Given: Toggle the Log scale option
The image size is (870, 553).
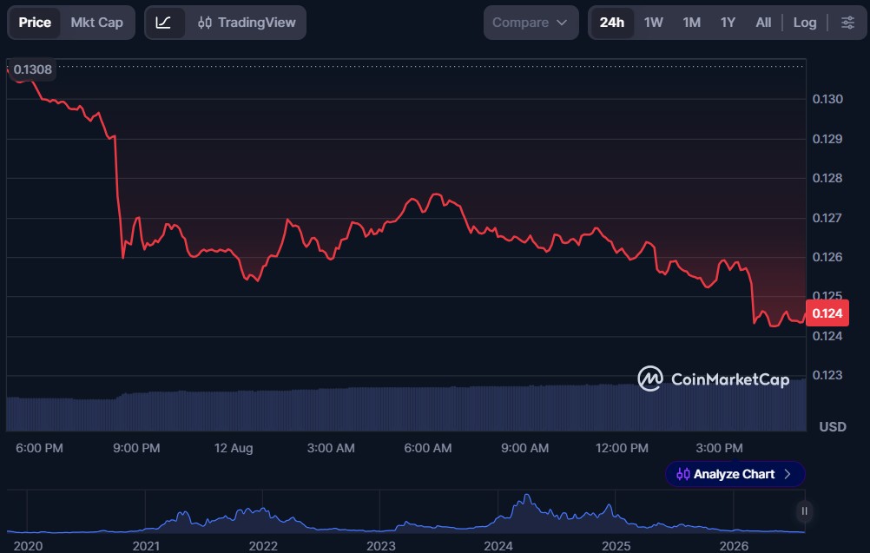Looking at the screenshot, I should 805,23.
